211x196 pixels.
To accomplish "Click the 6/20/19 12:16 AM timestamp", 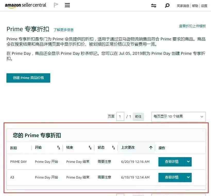I will pos(135,162).
